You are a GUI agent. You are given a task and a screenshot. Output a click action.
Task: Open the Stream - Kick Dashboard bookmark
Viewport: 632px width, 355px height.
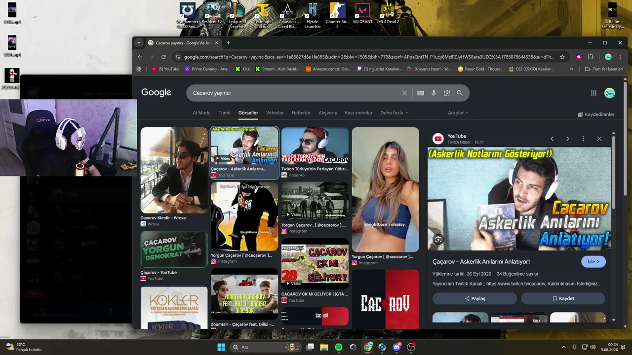tap(277, 69)
